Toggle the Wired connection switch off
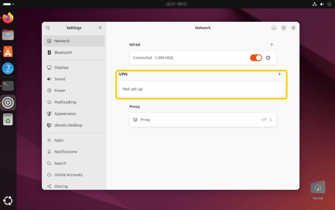This screenshot has width=335, height=210. 256,58
